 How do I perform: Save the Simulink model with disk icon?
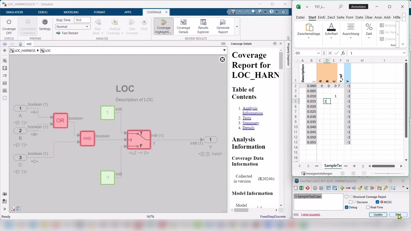[233, 12]
